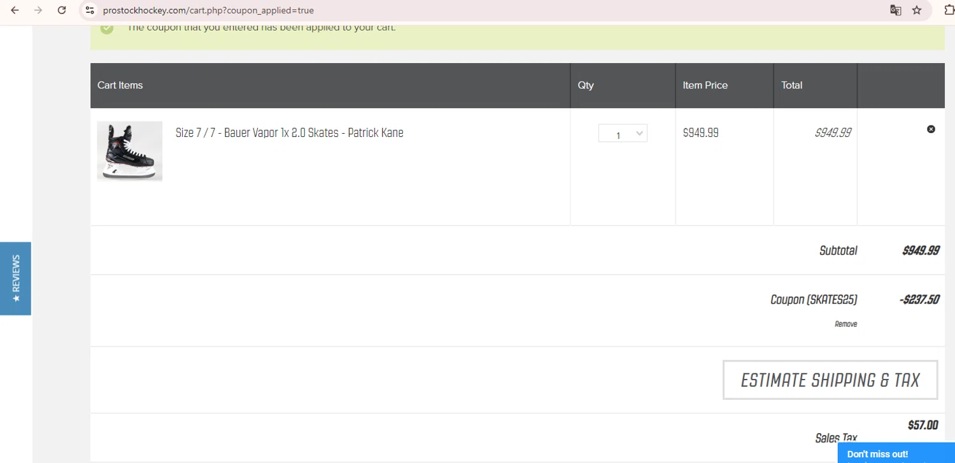Click the Qty column header

[586, 85]
